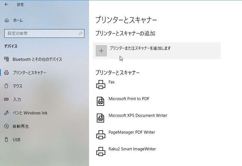The height and width of the screenshot is (166, 242).
Task: Open Bluetooth とその他のデバイス page
Action: [x=37, y=59]
